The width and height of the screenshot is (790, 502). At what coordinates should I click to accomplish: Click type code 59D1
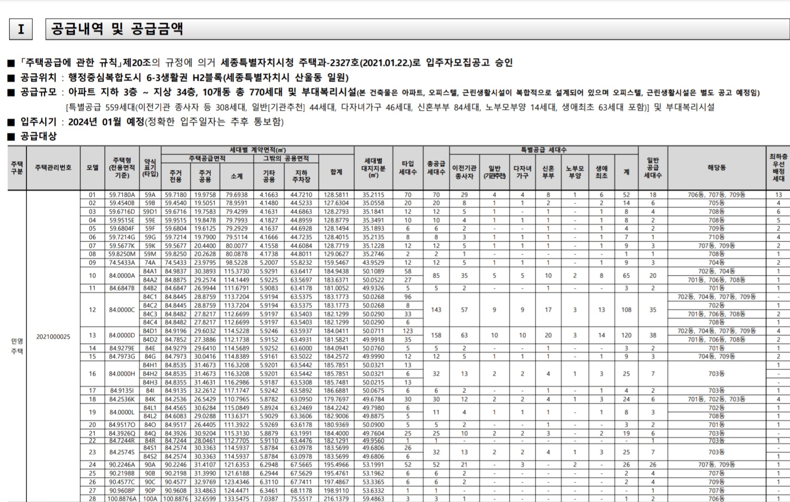tap(150, 212)
